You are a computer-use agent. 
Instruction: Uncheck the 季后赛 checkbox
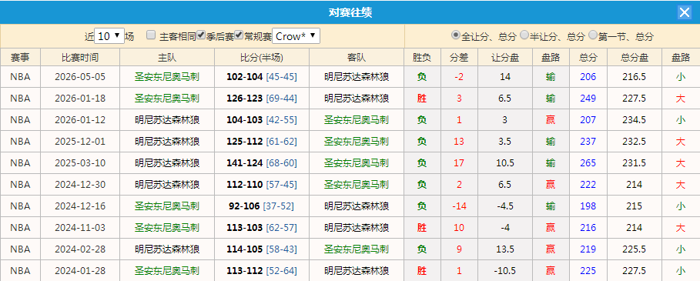[201, 35]
